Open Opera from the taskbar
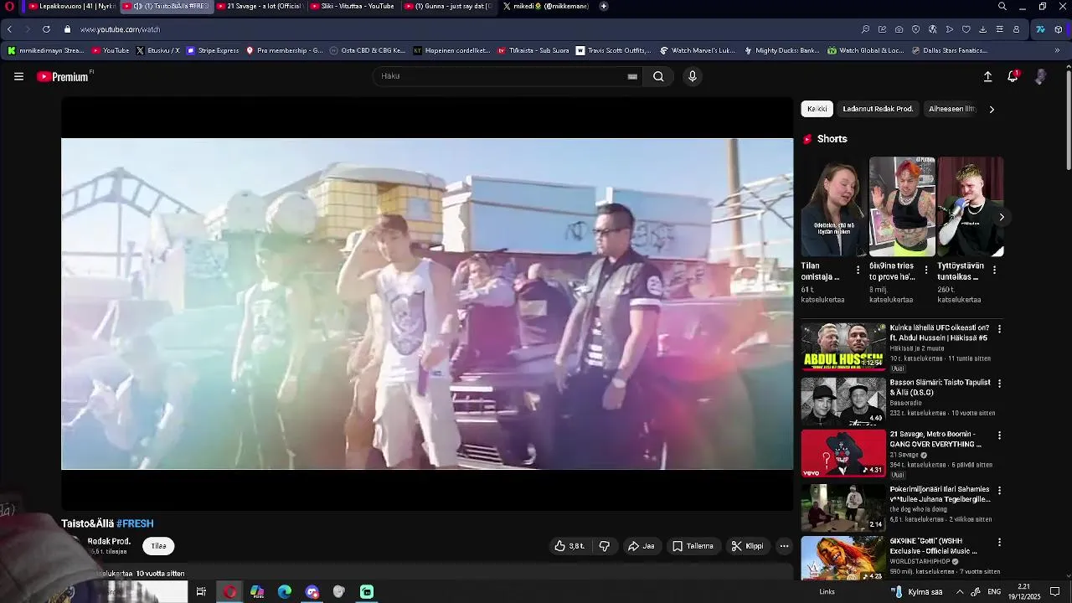 click(x=229, y=591)
